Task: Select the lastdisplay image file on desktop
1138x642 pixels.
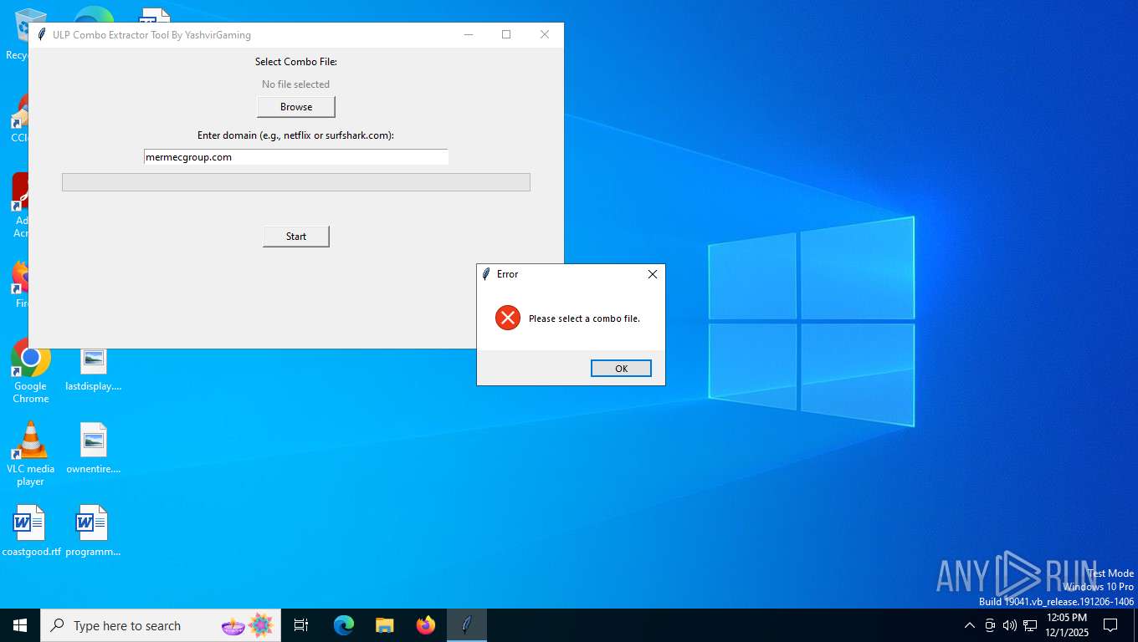Action: point(94,369)
